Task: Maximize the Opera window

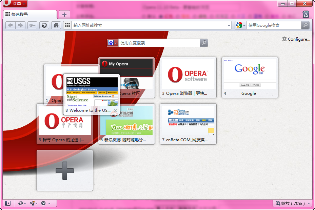Action: (292, 3)
